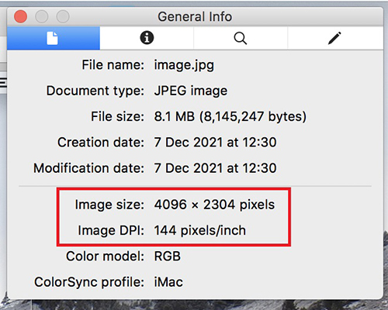
Task: Click the disabled zoom window button
Action: [63, 16]
